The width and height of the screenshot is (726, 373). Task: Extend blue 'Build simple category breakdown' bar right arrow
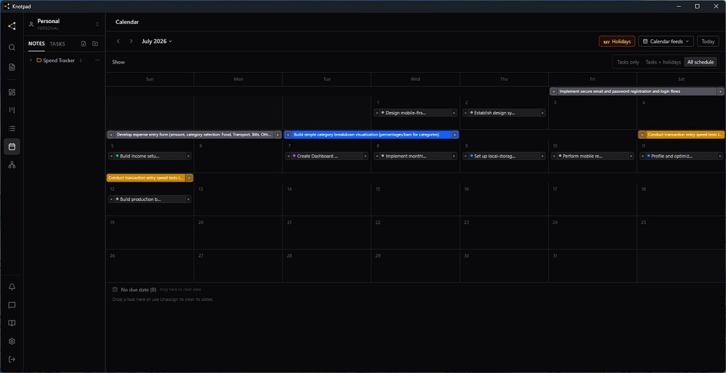pyautogui.click(x=455, y=135)
